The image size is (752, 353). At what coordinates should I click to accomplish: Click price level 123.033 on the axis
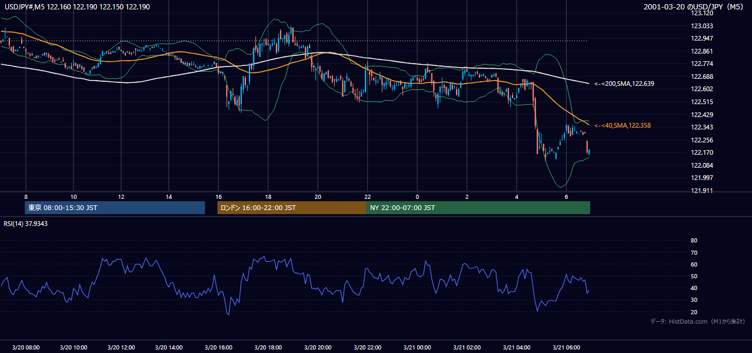point(702,26)
